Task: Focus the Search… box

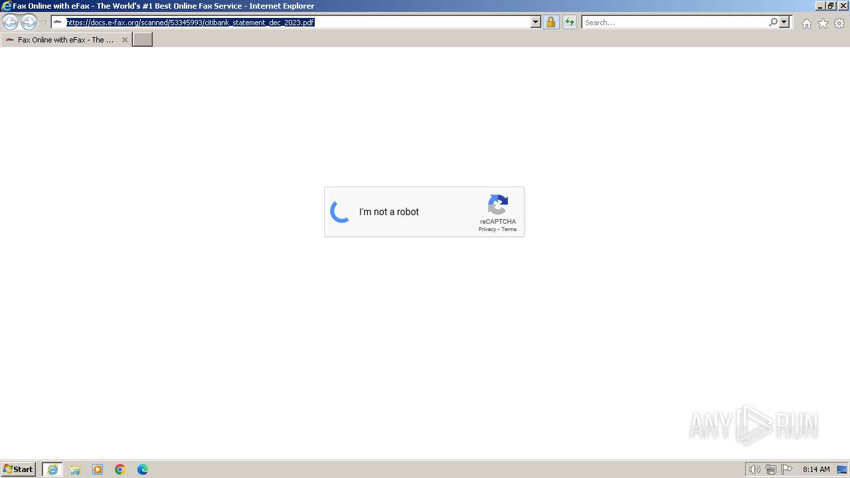Action: click(675, 23)
